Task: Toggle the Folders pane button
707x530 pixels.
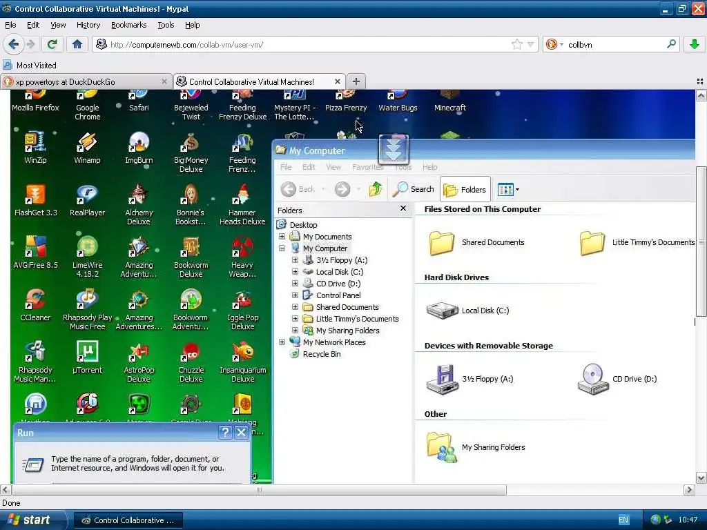Action: point(465,190)
